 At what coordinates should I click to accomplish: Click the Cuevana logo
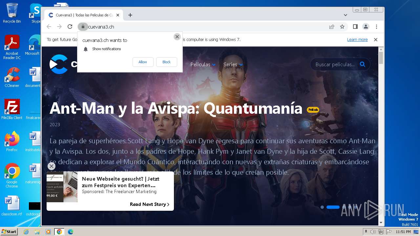(63, 64)
